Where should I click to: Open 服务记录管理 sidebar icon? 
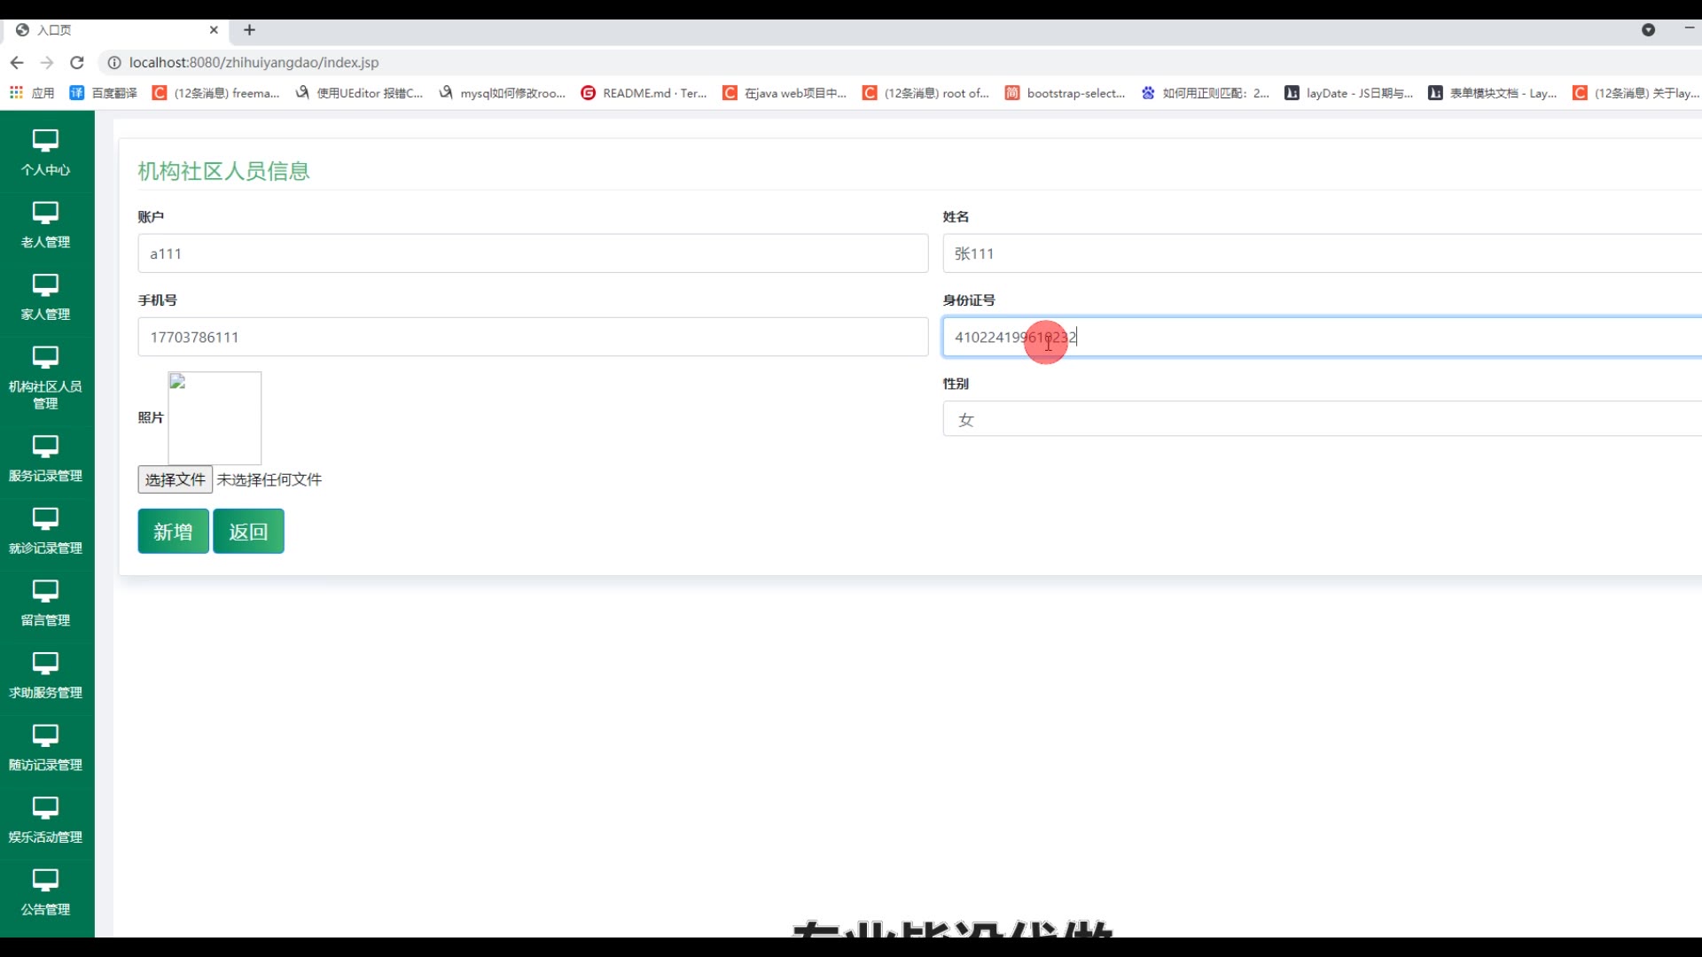(x=45, y=447)
